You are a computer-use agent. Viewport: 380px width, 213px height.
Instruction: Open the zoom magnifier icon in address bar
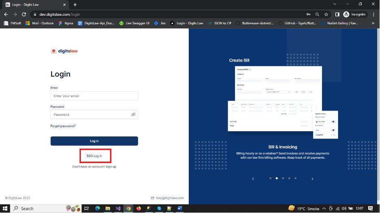coord(317,14)
